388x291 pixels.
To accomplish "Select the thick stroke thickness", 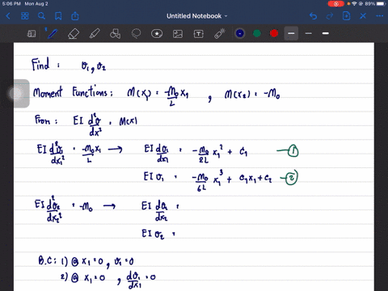I will 326,33.
